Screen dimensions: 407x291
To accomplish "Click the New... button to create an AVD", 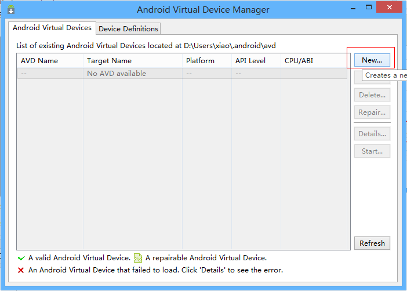I will 372,60.
